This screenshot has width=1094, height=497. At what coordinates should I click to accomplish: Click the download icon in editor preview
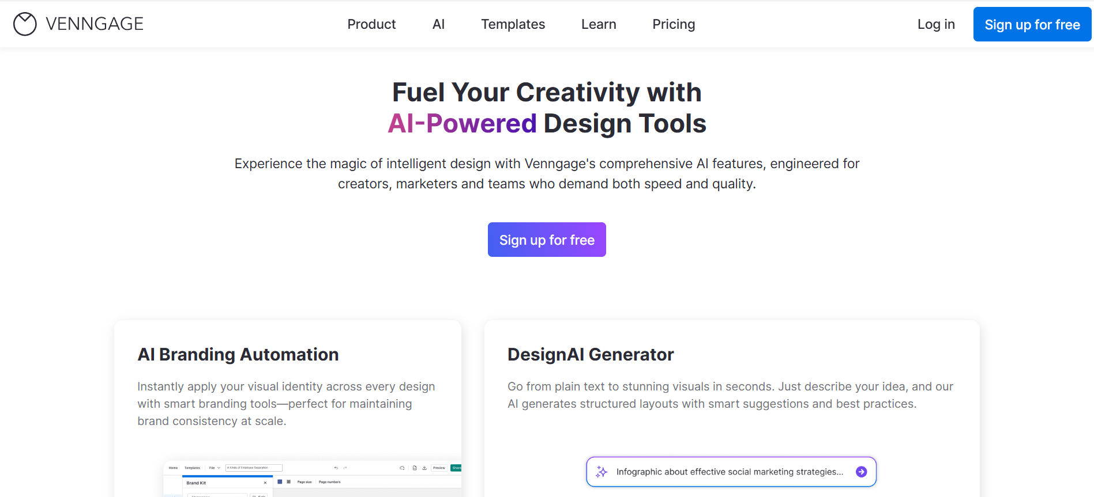[x=424, y=468]
